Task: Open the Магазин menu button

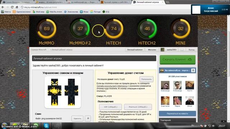Action: pos(152,50)
